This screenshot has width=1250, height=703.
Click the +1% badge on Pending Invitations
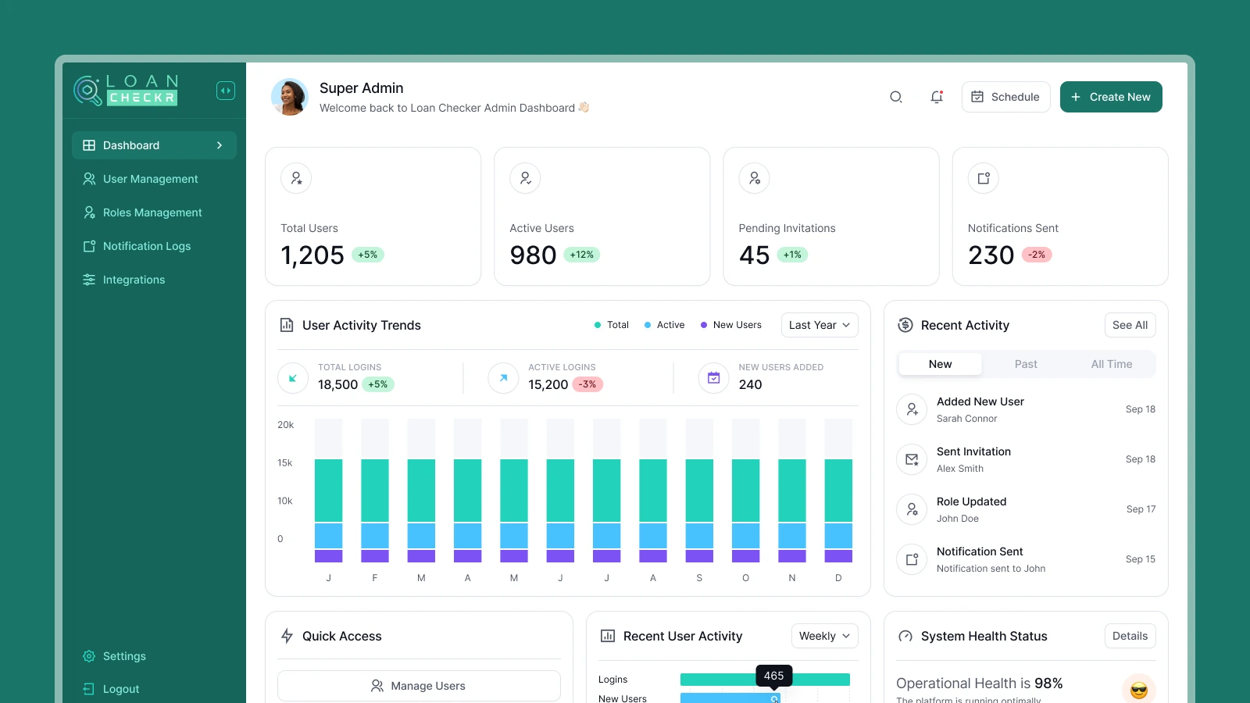(x=792, y=255)
